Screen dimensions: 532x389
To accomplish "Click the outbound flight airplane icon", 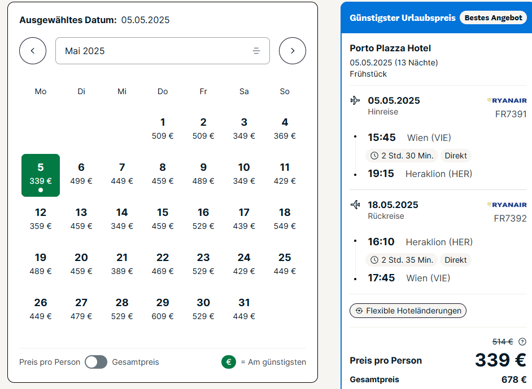I will pos(355,100).
